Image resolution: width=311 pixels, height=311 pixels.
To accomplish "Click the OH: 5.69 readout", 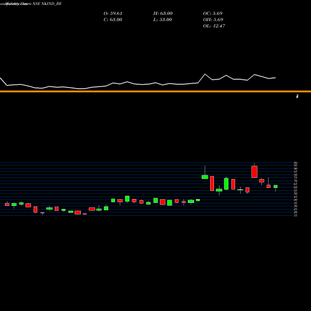I will coord(213,20).
